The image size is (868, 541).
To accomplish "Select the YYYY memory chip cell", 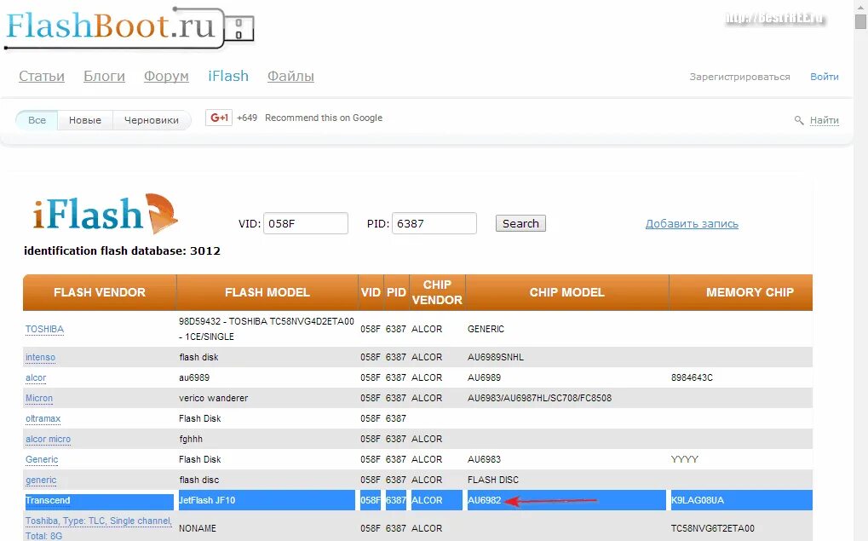I will 685,459.
